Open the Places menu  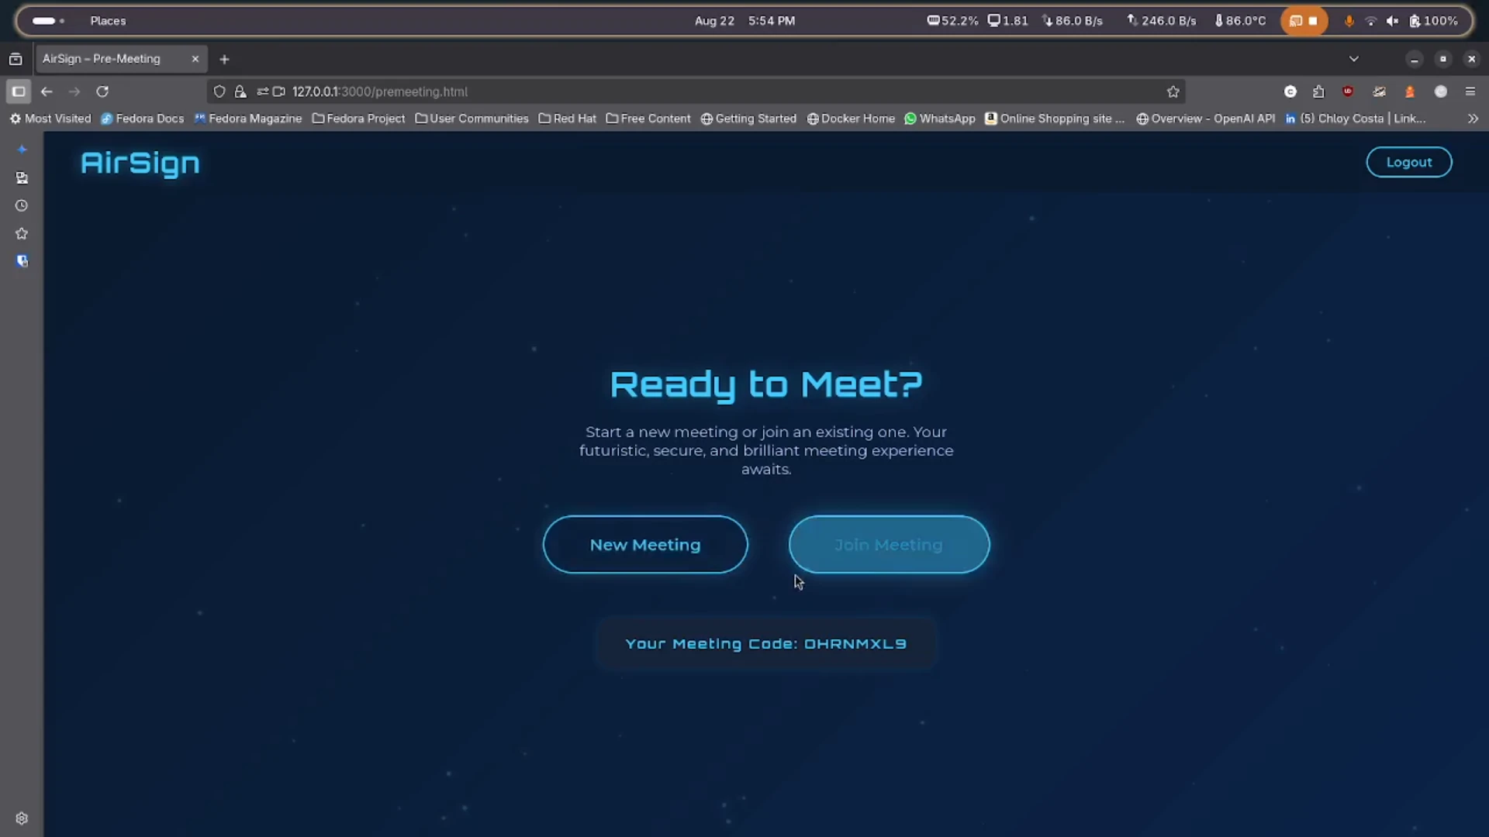107,21
